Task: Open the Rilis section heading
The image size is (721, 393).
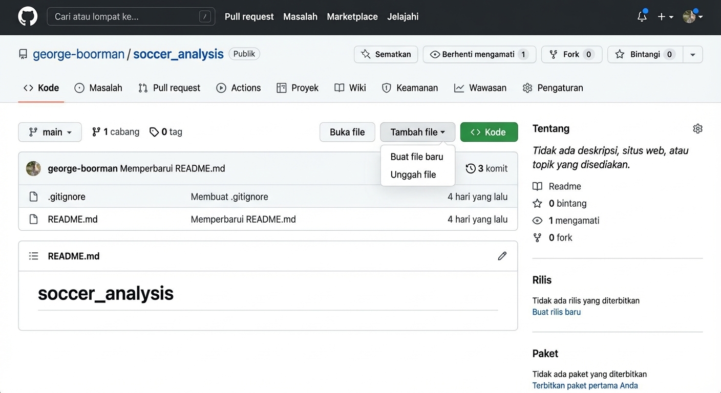Action: (x=542, y=280)
